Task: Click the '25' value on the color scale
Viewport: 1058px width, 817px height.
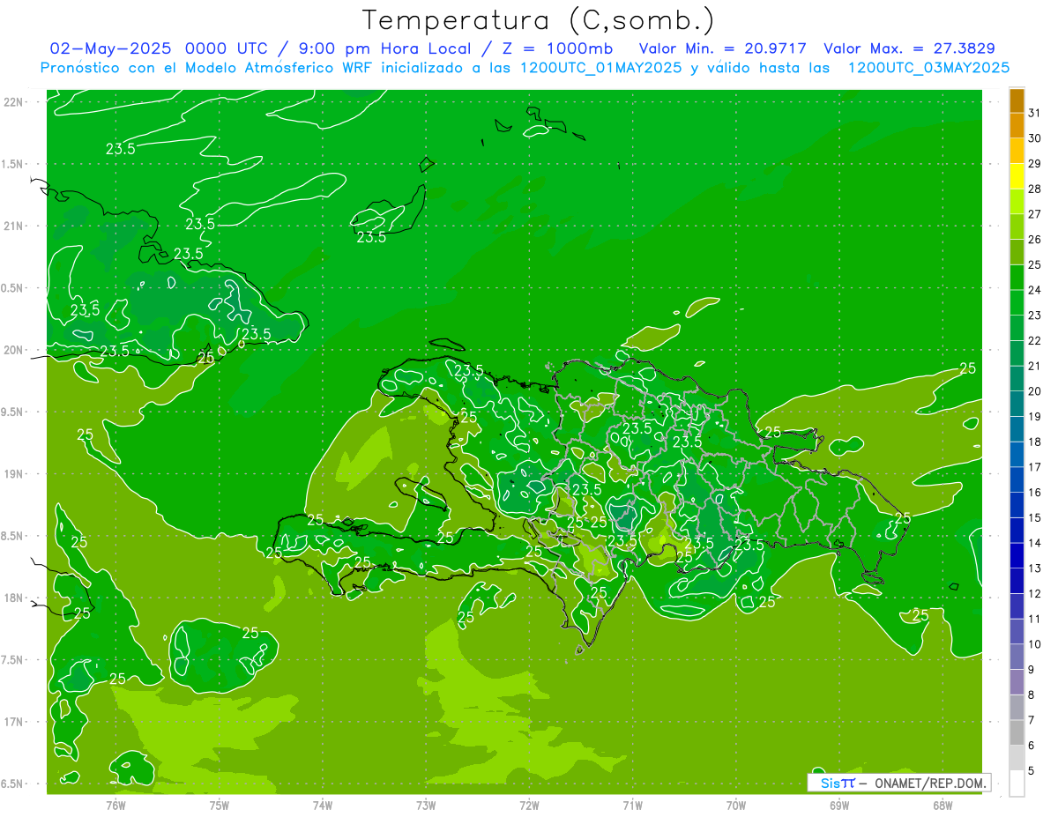Action: click(1035, 264)
